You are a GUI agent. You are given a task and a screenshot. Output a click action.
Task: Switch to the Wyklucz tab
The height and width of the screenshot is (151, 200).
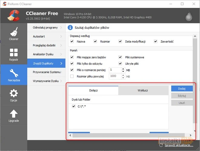pyautogui.click(x=143, y=90)
